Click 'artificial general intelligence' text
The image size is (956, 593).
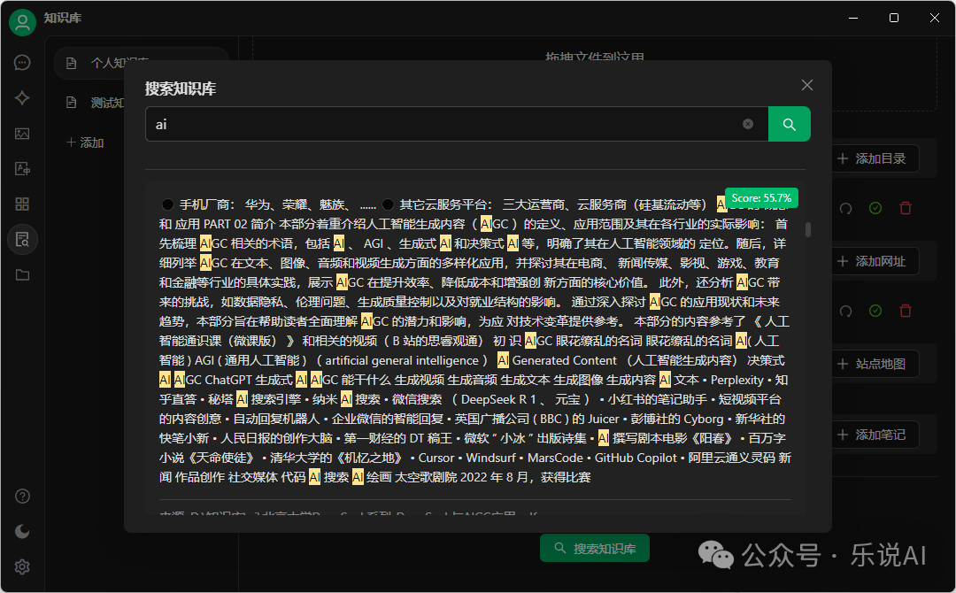click(403, 360)
